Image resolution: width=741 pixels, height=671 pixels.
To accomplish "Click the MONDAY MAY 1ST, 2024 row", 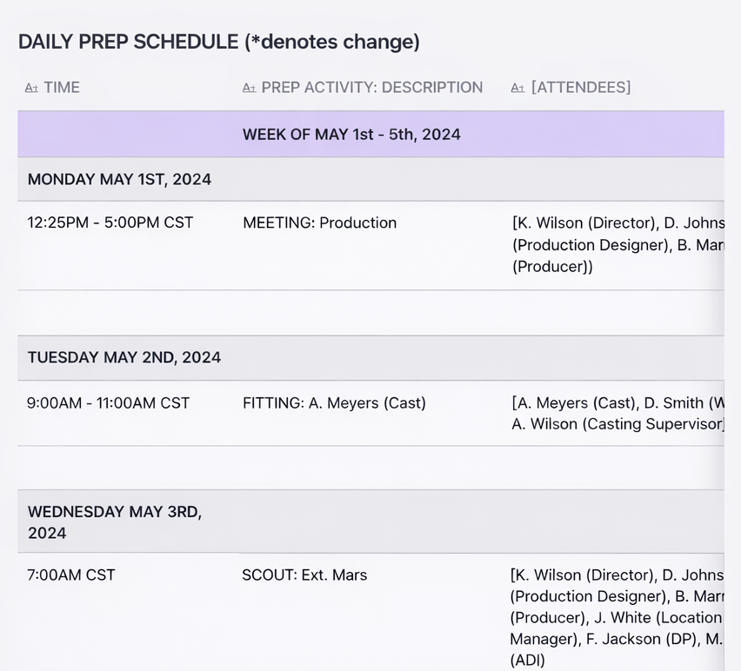I will coord(119,180).
